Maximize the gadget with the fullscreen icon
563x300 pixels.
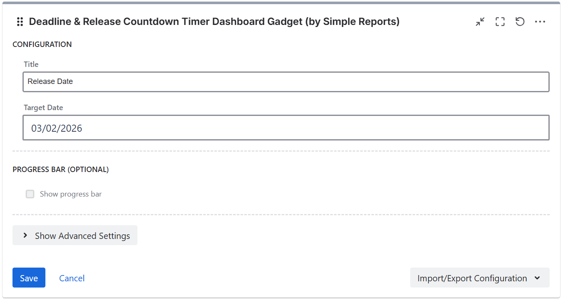pyautogui.click(x=500, y=22)
